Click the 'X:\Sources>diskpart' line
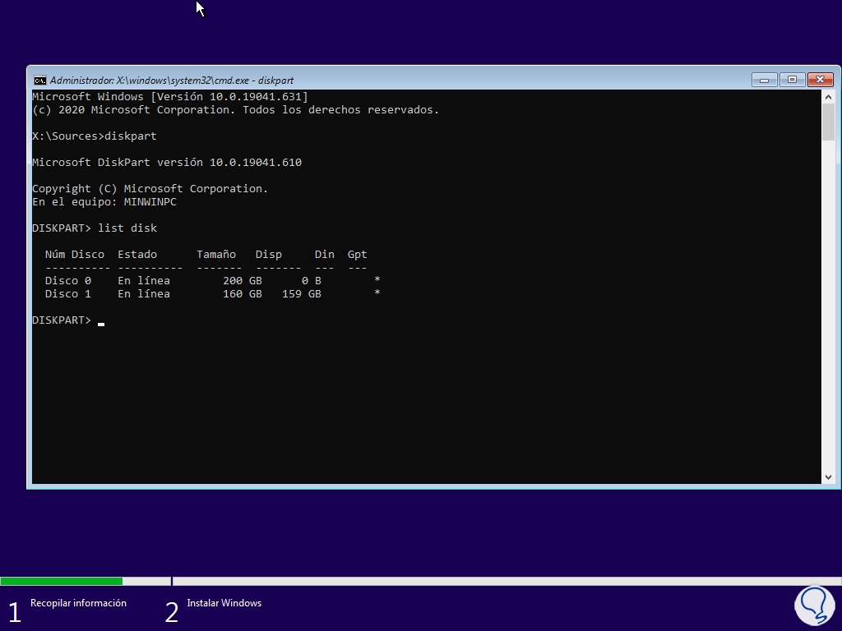The width and height of the screenshot is (842, 631). 95,136
